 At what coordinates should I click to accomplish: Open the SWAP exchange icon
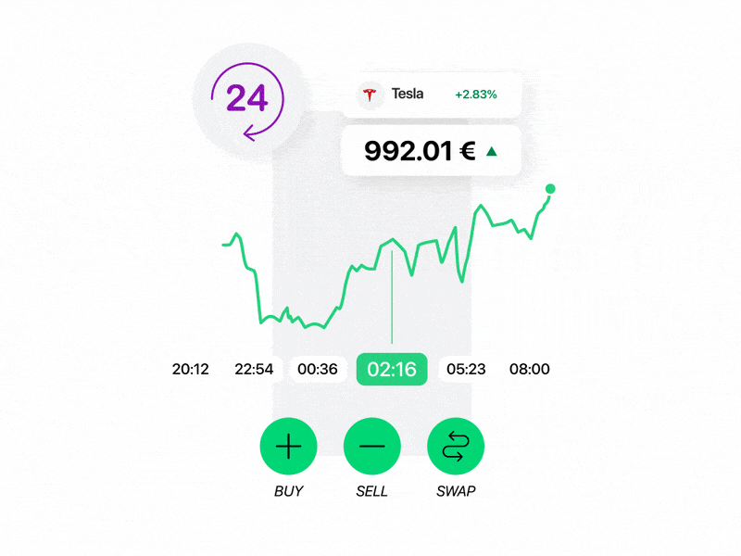click(455, 446)
